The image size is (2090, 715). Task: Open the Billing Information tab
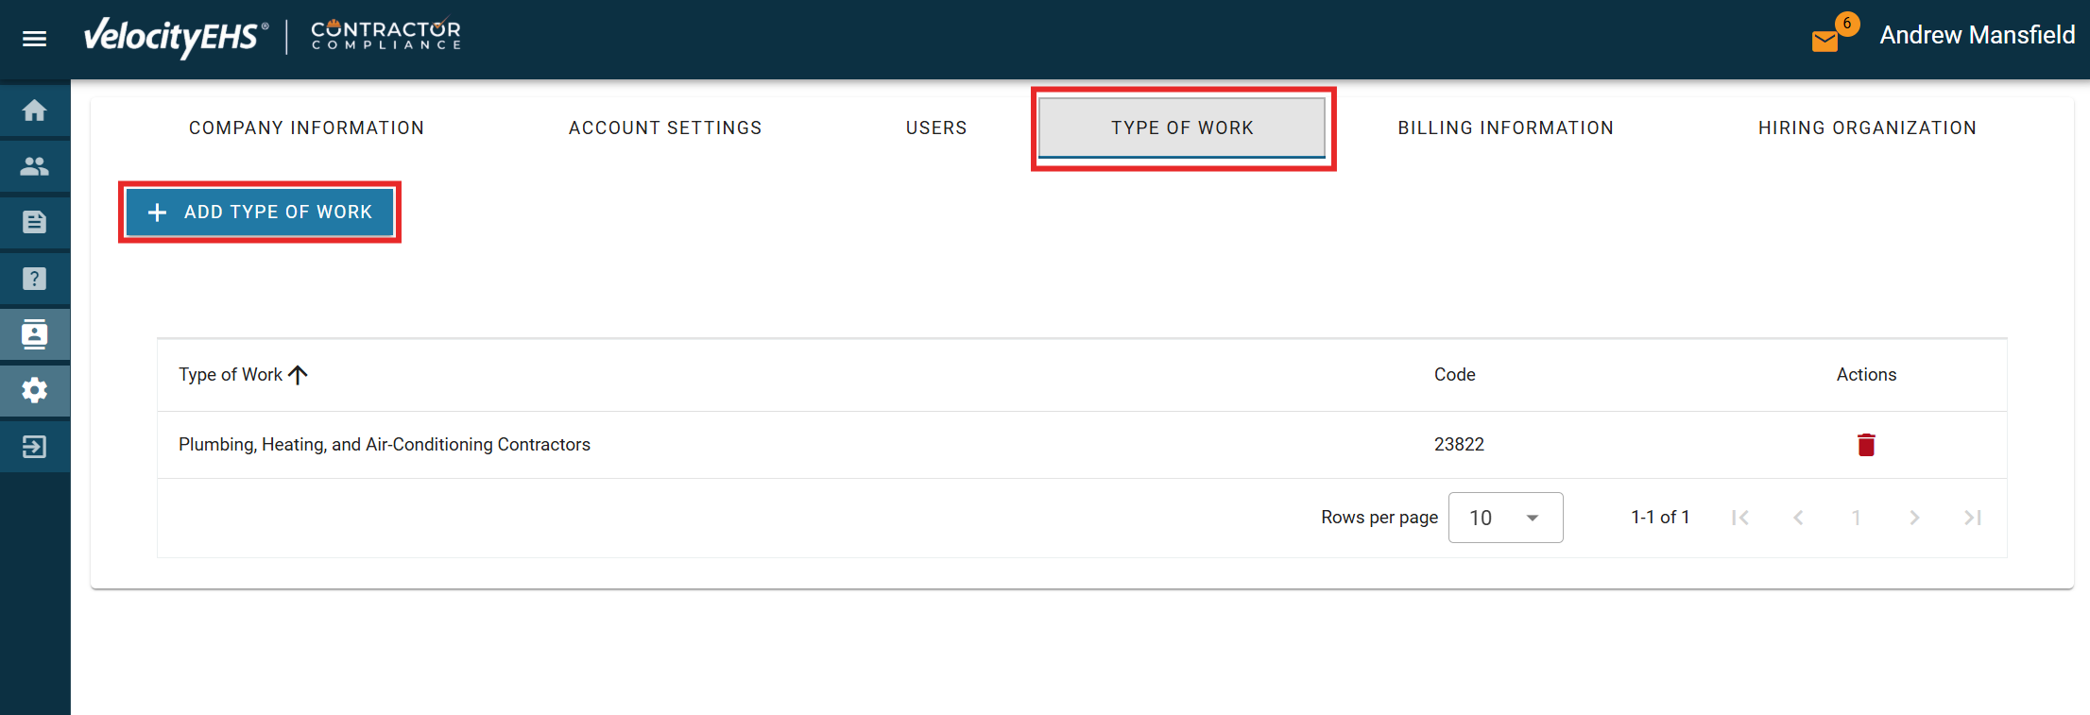(1505, 128)
